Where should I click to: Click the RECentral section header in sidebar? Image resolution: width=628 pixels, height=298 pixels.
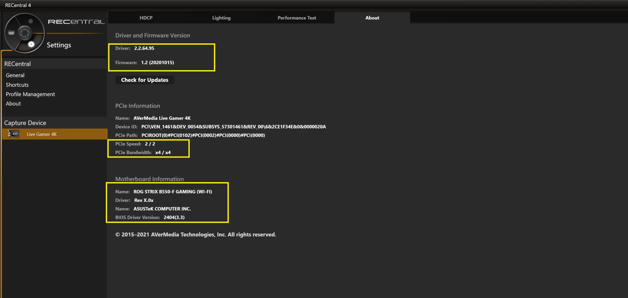pos(17,64)
